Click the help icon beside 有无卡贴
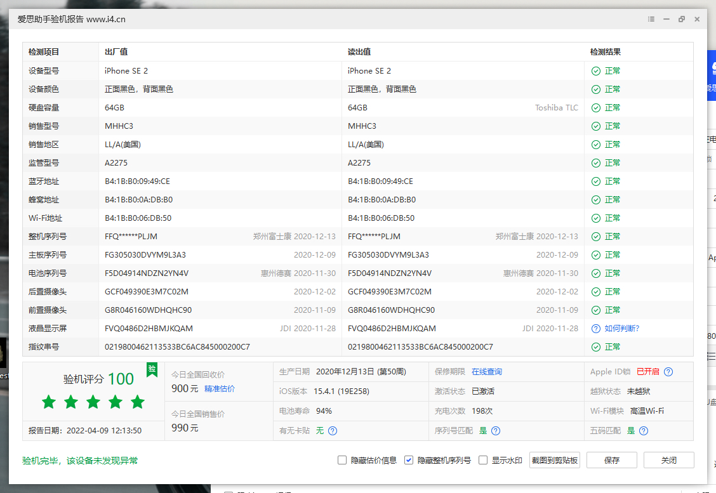Viewport: 716px width, 493px height. [x=332, y=431]
